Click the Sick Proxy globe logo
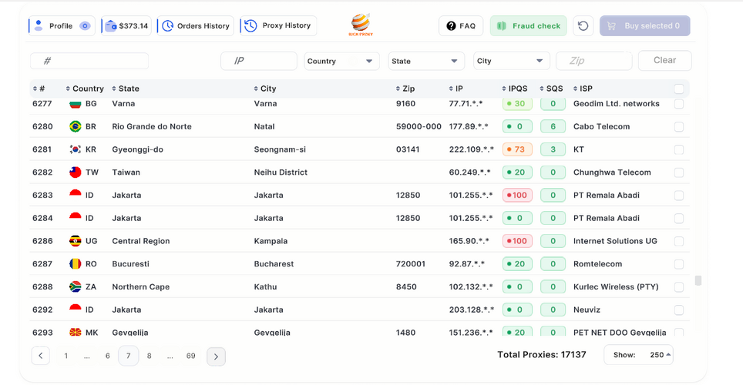Viewport: 743px width, 385px height. pyautogui.click(x=360, y=25)
